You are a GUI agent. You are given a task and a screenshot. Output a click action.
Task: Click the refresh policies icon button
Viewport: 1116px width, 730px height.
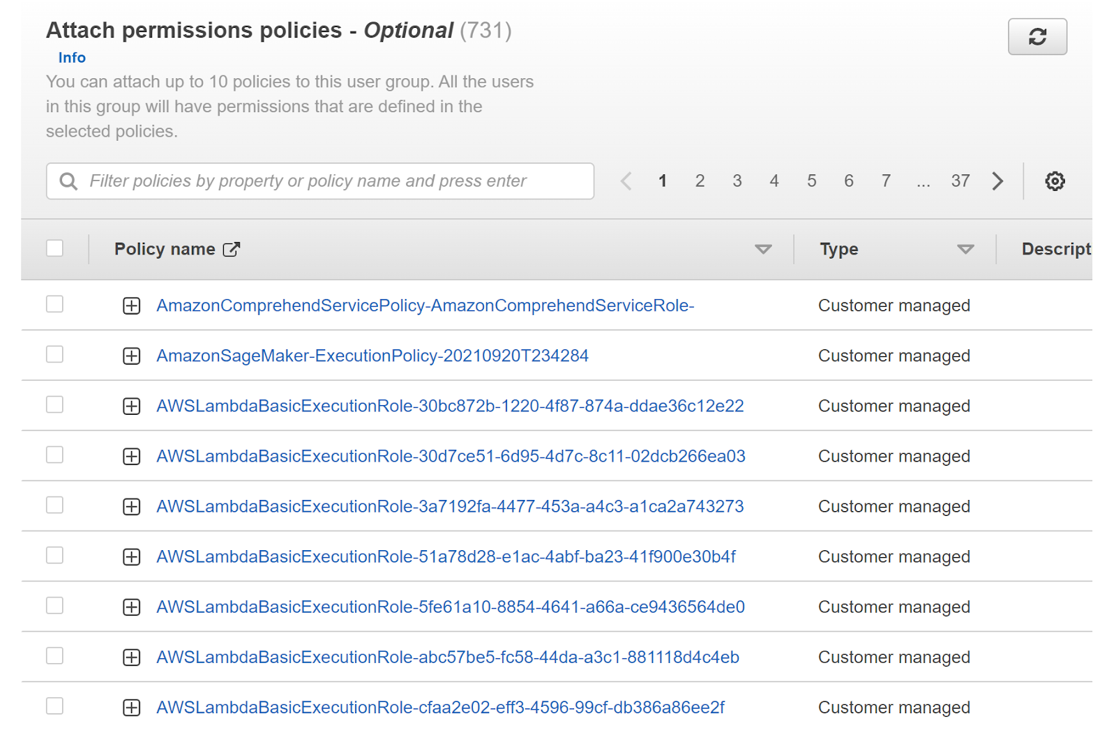tap(1036, 37)
